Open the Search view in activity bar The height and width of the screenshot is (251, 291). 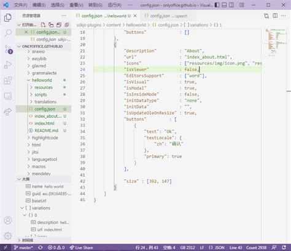point(8,33)
